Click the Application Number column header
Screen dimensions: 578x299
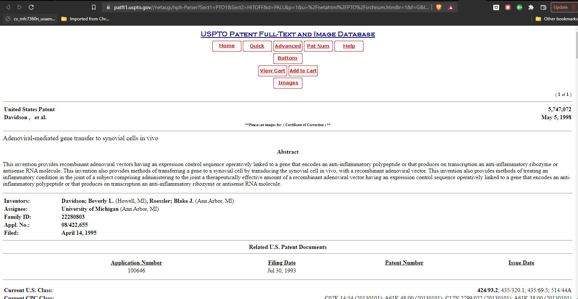point(136,263)
